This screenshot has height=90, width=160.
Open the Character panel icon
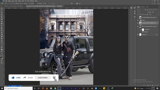point(135,11)
